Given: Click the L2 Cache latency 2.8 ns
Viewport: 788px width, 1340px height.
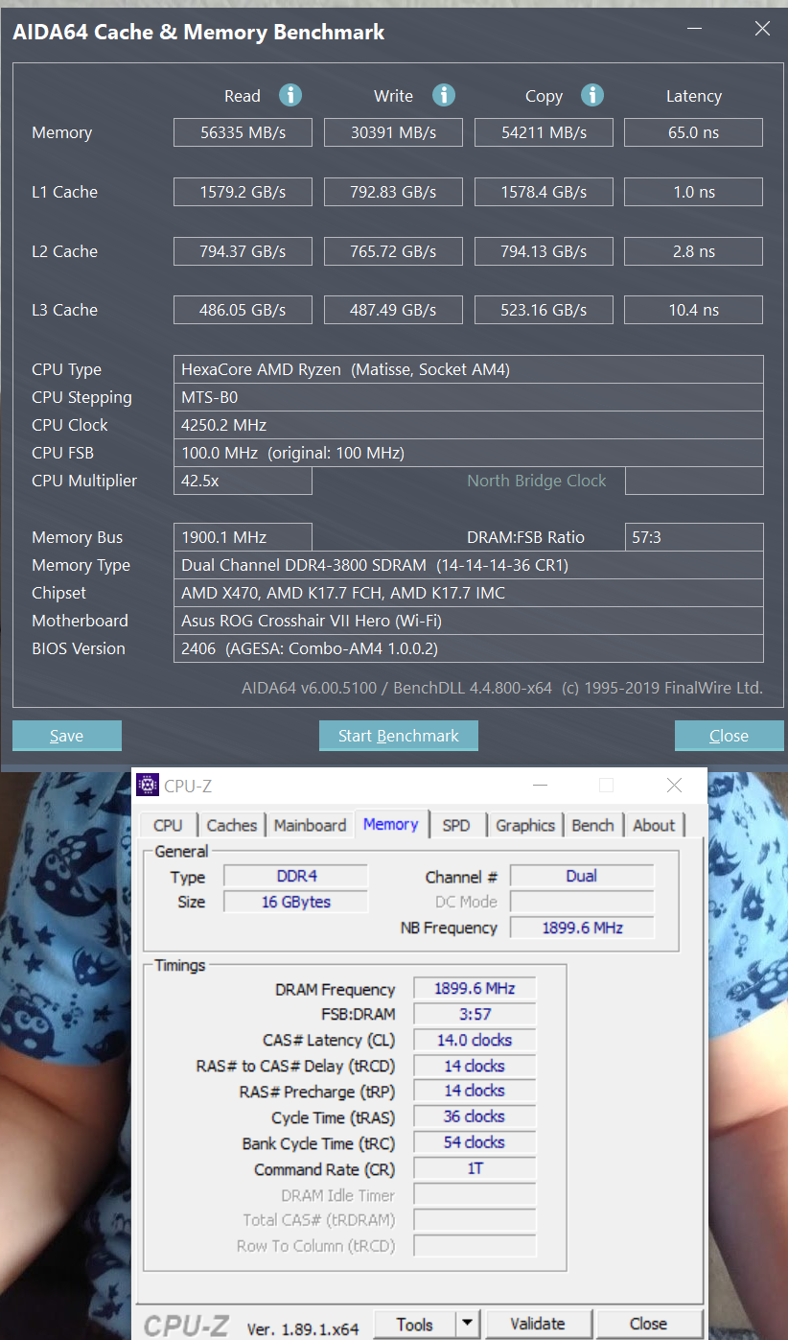Looking at the screenshot, I should [693, 251].
